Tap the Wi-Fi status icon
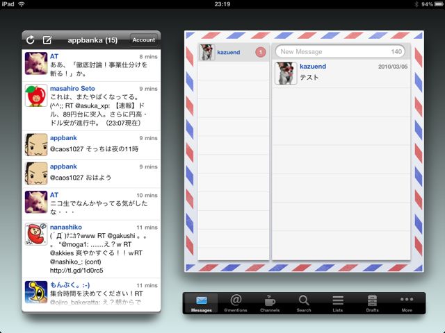The image size is (445, 333). click(22, 4)
